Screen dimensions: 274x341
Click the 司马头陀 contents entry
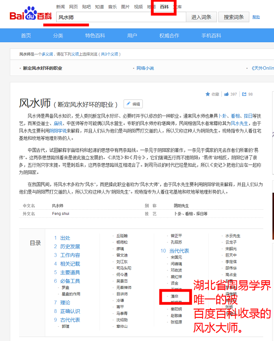(124, 268)
